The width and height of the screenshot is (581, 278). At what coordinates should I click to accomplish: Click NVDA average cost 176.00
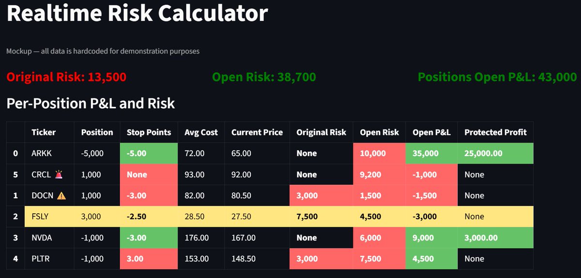(x=196, y=237)
